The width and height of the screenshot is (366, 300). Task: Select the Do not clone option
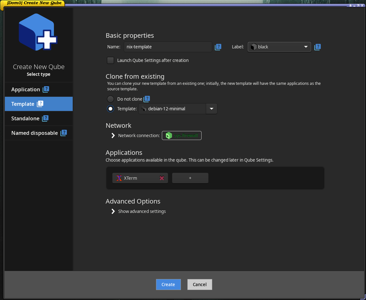(x=110, y=99)
